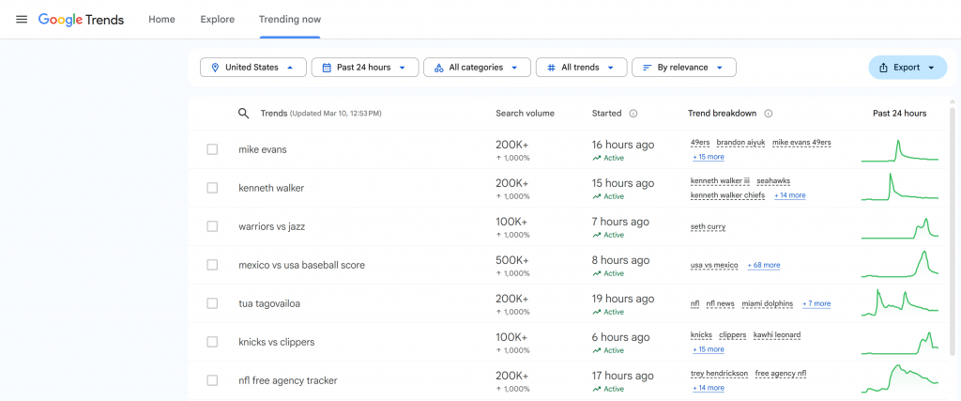
Task: Click info icon next to Started
Action: point(633,114)
